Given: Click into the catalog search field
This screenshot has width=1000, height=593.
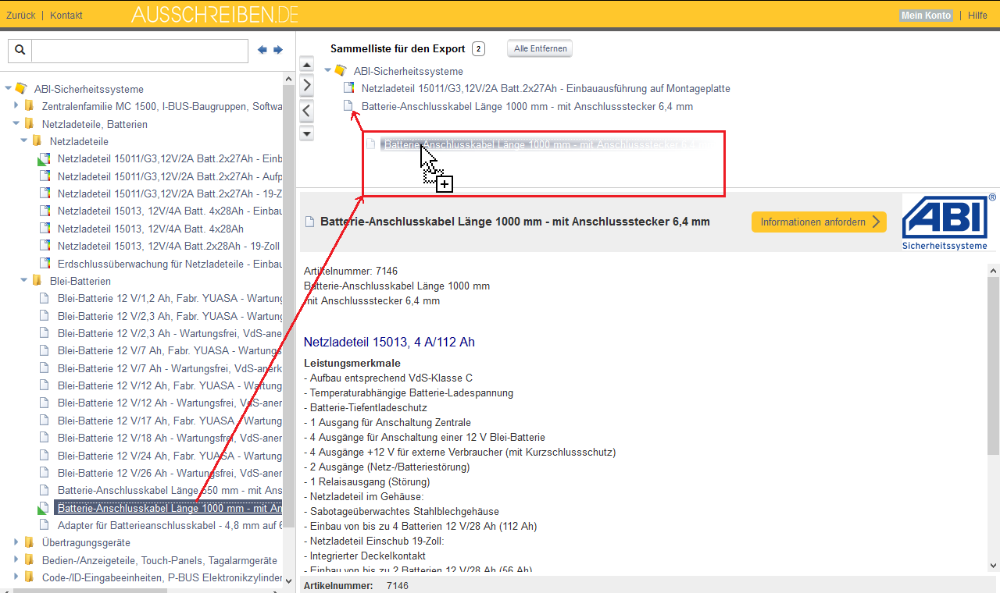Looking at the screenshot, I should click(139, 50).
